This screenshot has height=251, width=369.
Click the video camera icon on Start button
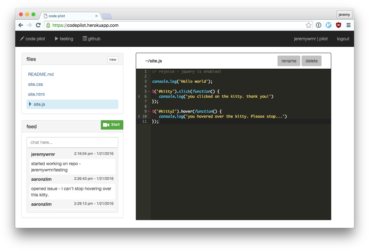click(106, 125)
